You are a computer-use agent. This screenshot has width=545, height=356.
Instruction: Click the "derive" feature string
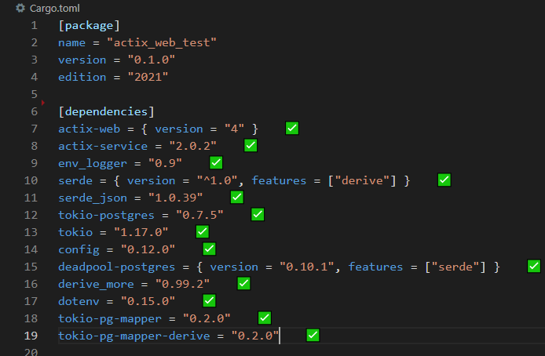362,180
